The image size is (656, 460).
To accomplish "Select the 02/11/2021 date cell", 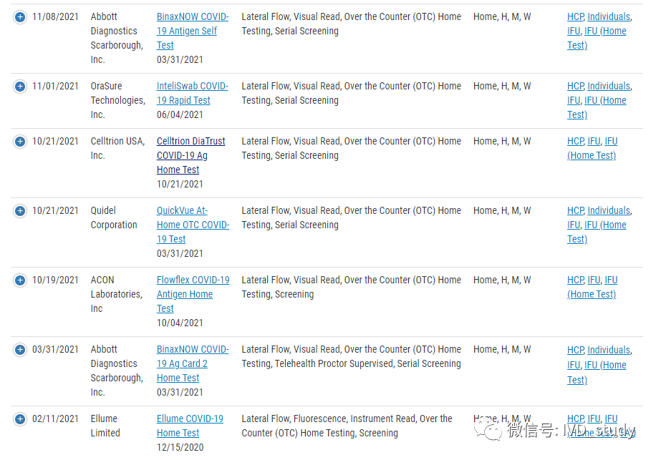I will click(x=55, y=419).
